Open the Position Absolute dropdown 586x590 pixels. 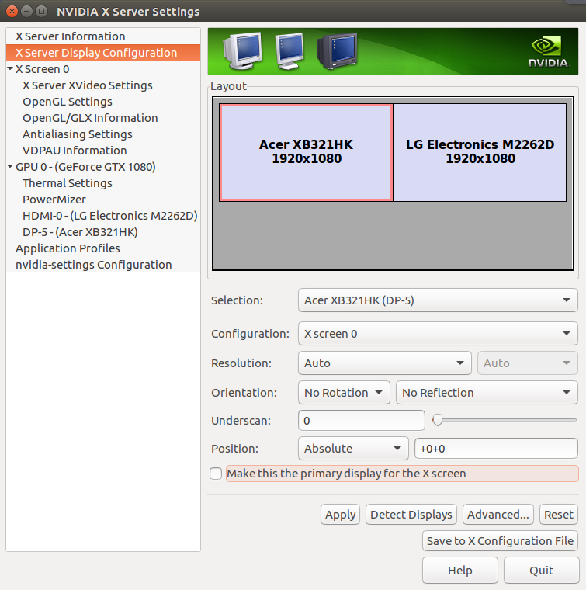[353, 448]
